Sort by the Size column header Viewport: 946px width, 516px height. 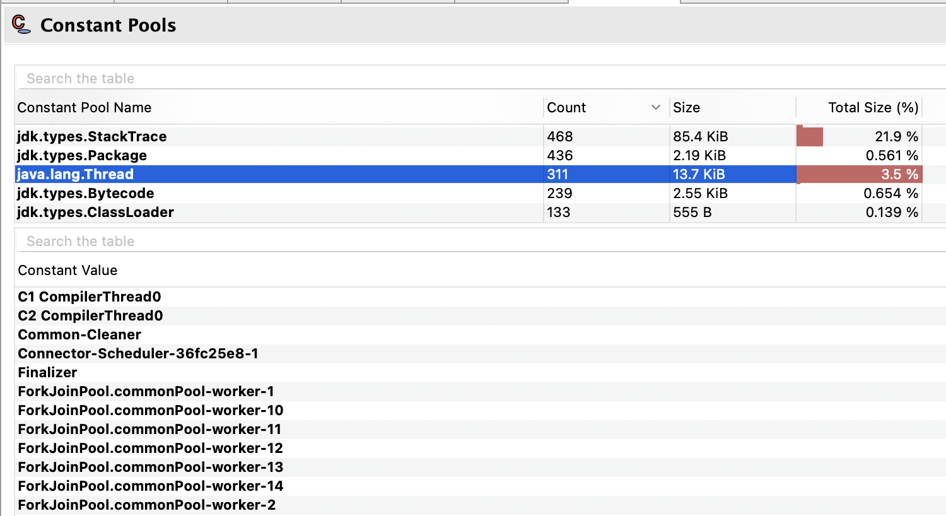point(686,107)
